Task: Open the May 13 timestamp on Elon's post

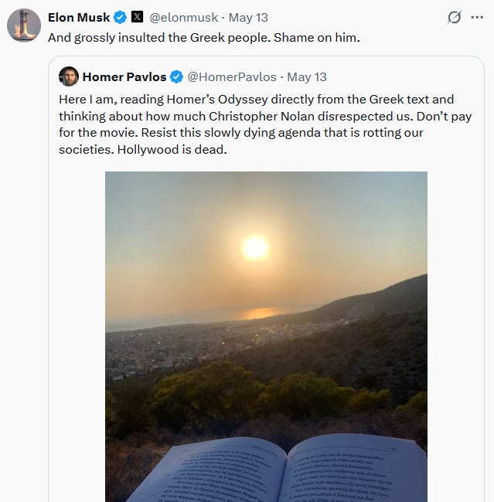Action: (248, 17)
